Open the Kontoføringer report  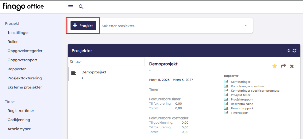(x=240, y=82)
